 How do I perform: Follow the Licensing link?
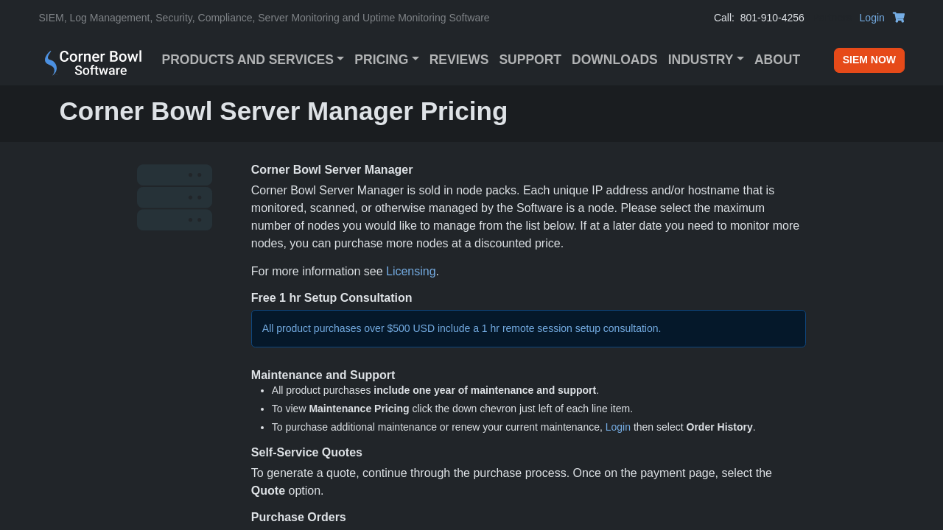pos(410,272)
